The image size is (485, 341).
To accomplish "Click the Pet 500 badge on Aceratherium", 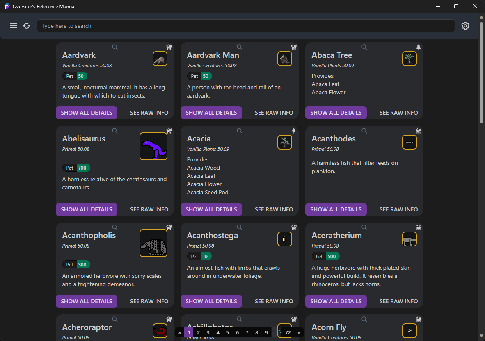I will pyautogui.click(x=326, y=257).
